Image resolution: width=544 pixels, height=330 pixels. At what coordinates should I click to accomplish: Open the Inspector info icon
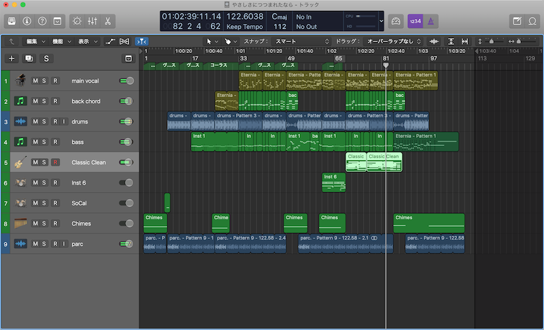27,22
